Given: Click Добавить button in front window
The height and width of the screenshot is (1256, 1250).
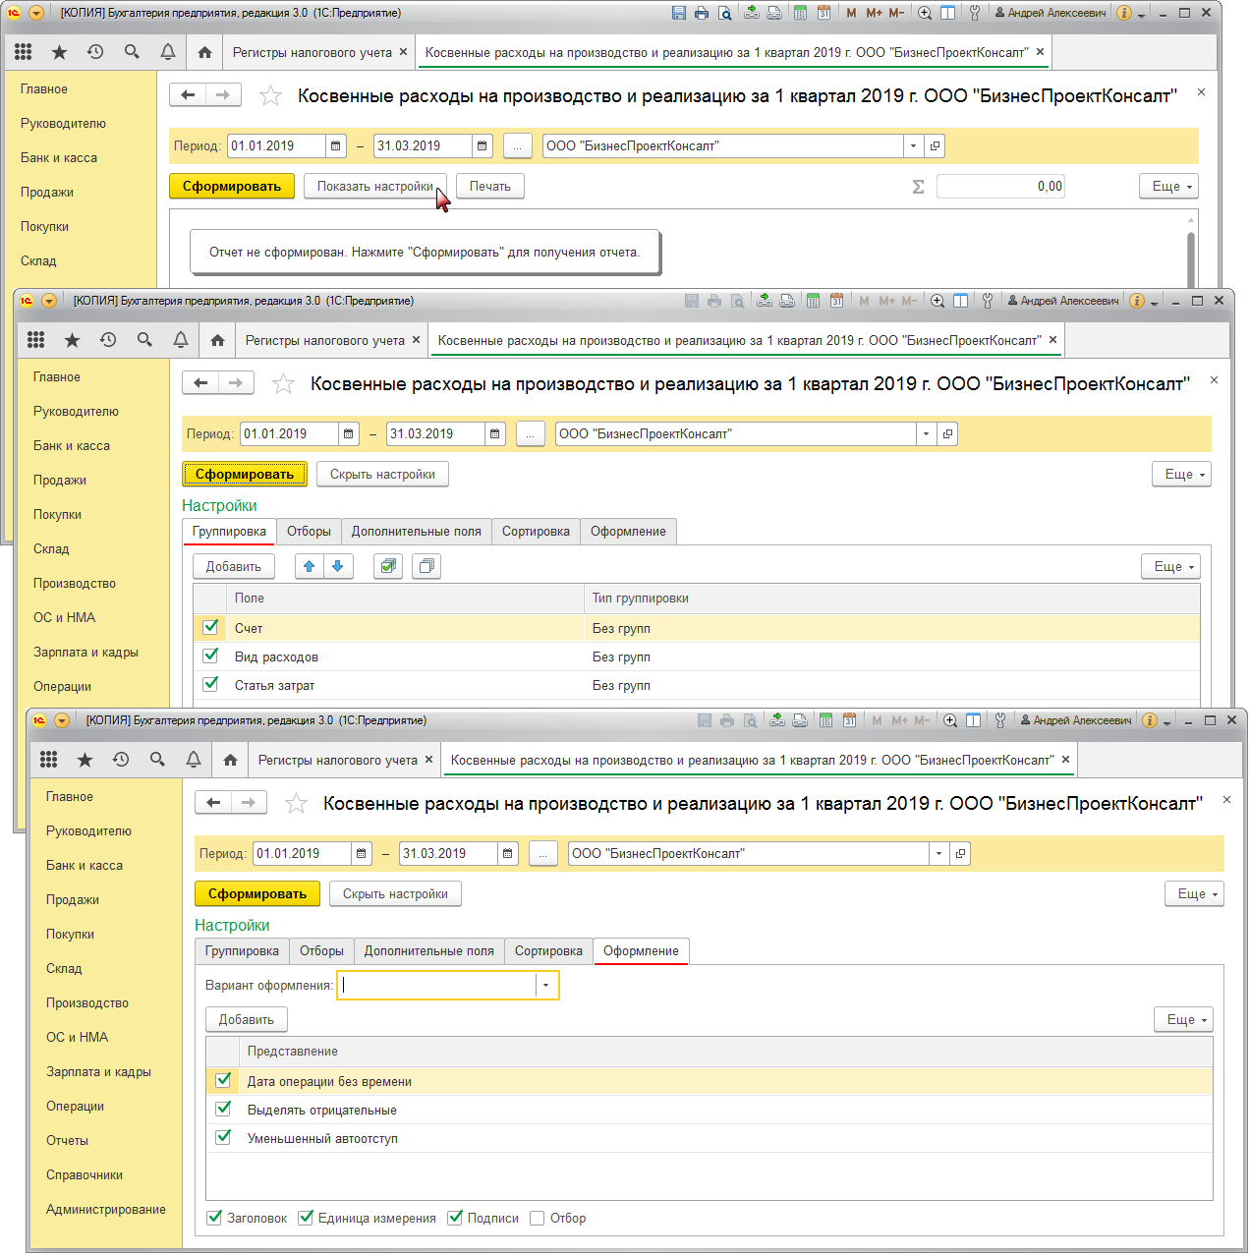Looking at the screenshot, I should click(x=247, y=1019).
